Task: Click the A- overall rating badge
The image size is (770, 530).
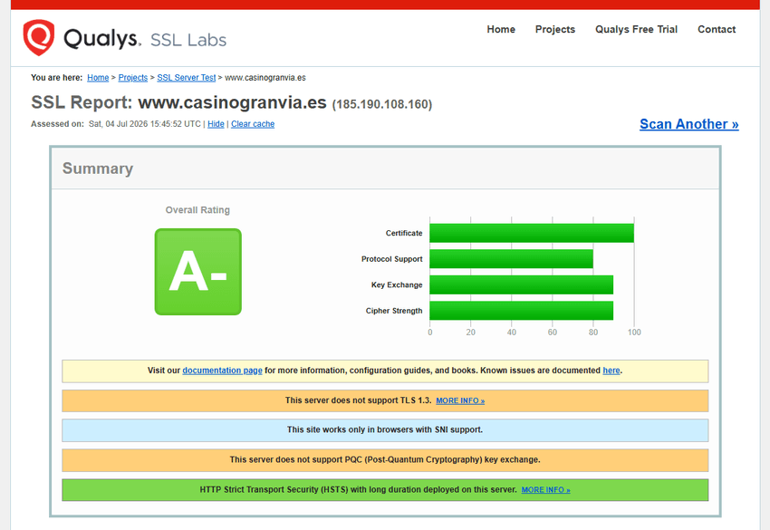Action: coord(197,272)
